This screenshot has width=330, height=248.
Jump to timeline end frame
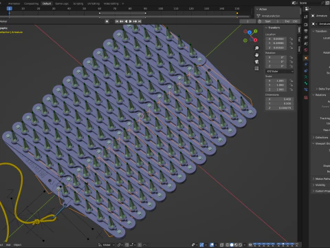(139, 21)
